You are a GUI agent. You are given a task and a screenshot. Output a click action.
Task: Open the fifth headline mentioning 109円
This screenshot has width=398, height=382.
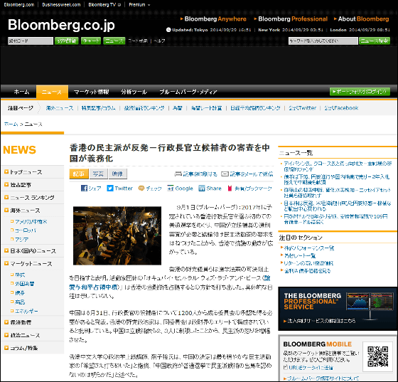click(335, 219)
